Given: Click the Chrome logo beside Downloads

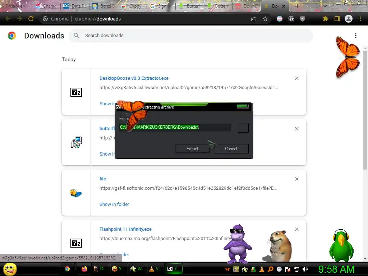Looking at the screenshot, I should [x=12, y=36].
